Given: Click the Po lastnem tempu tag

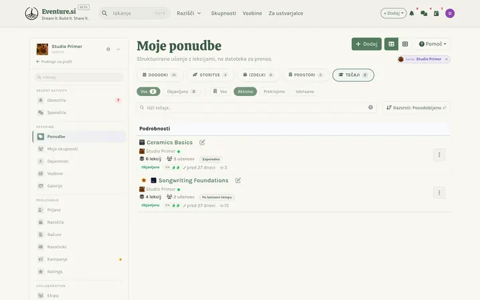Looking at the screenshot, I should [217, 197].
